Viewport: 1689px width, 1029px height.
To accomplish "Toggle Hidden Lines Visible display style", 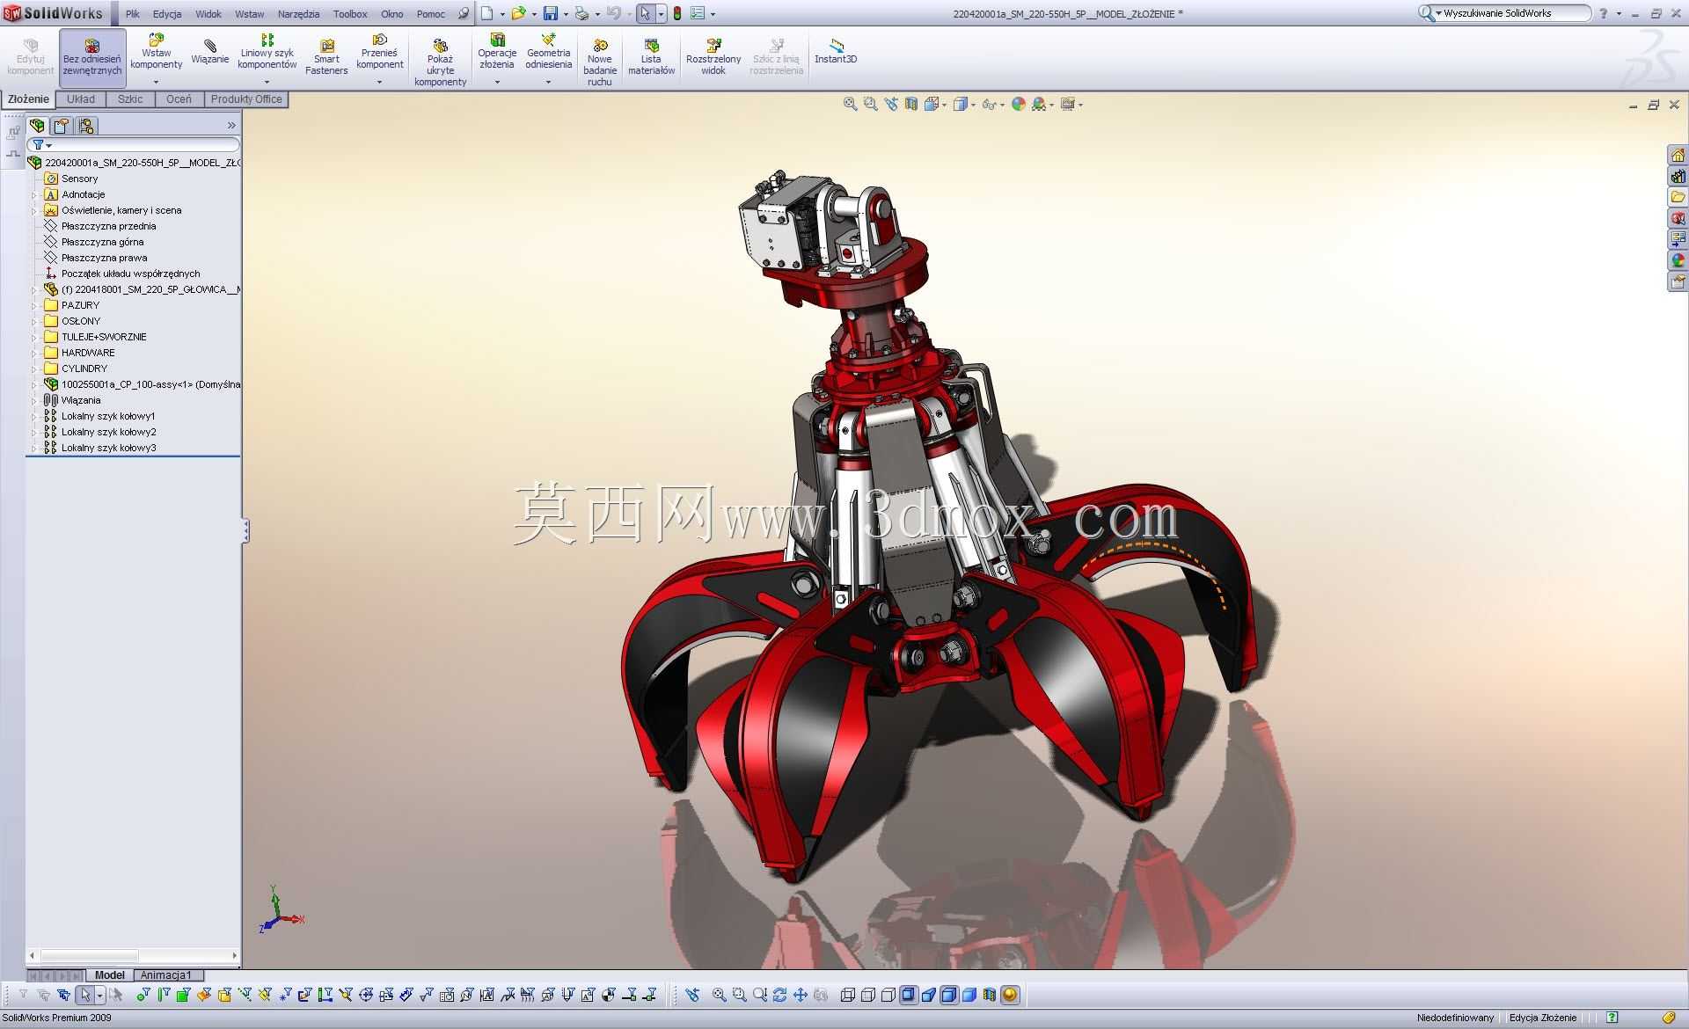I will pos(868,995).
